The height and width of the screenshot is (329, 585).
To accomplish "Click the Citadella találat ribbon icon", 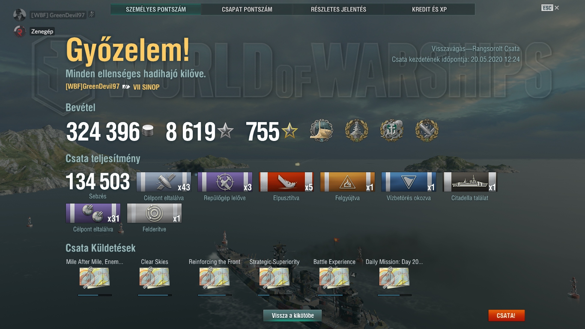I will click(470, 182).
